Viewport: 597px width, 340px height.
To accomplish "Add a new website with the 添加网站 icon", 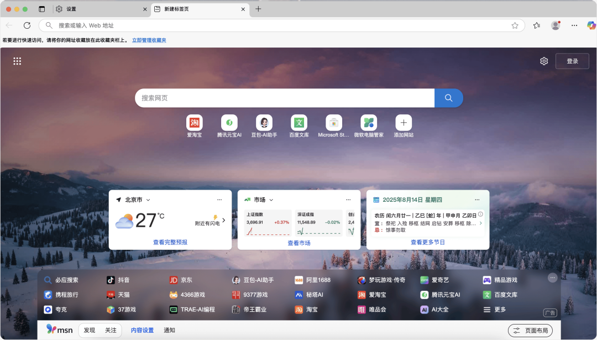I will [403, 122].
